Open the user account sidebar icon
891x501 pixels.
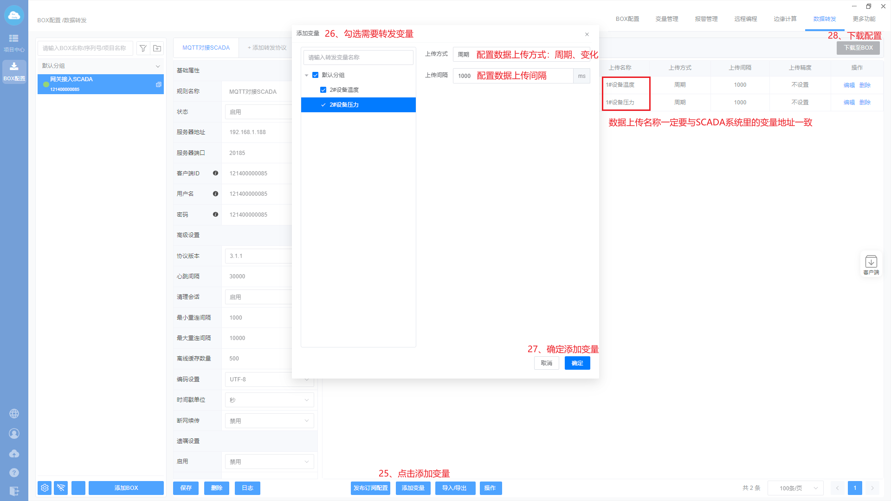[14, 433]
